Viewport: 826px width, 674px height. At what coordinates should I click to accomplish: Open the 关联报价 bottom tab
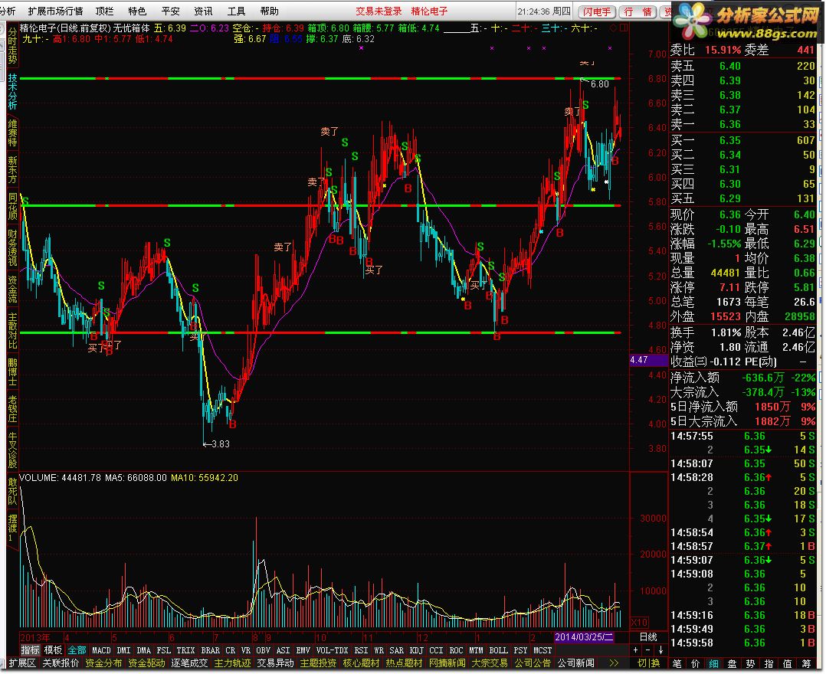coord(61,663)
